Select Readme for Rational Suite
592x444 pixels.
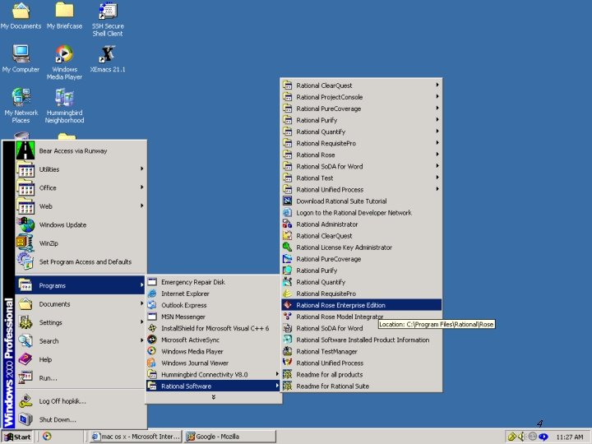(361, 386)
